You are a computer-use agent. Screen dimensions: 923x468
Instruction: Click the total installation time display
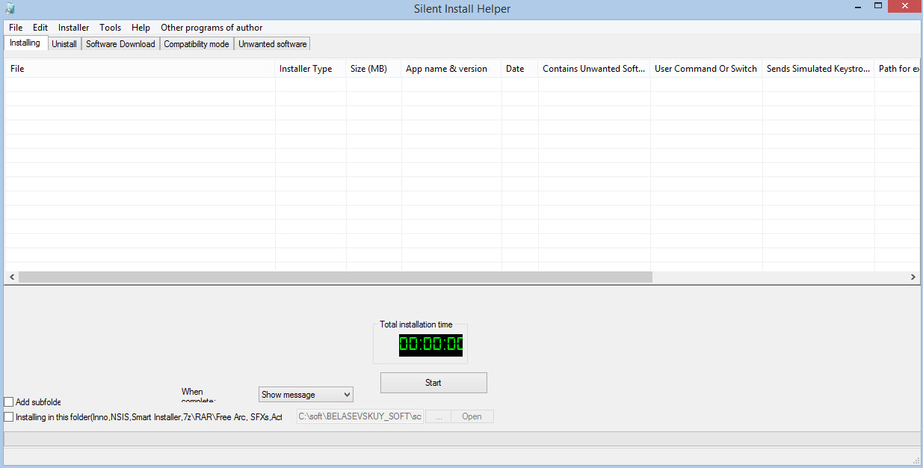pos(430,345)
